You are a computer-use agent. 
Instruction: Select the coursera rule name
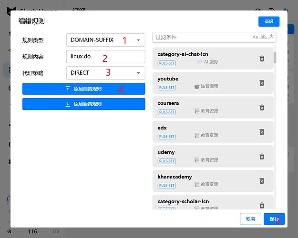(x=168, y=103)
